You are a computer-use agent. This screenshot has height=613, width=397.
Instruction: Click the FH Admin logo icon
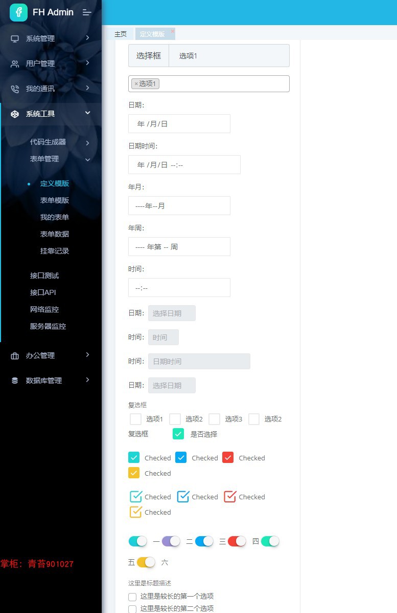[18, 12]
